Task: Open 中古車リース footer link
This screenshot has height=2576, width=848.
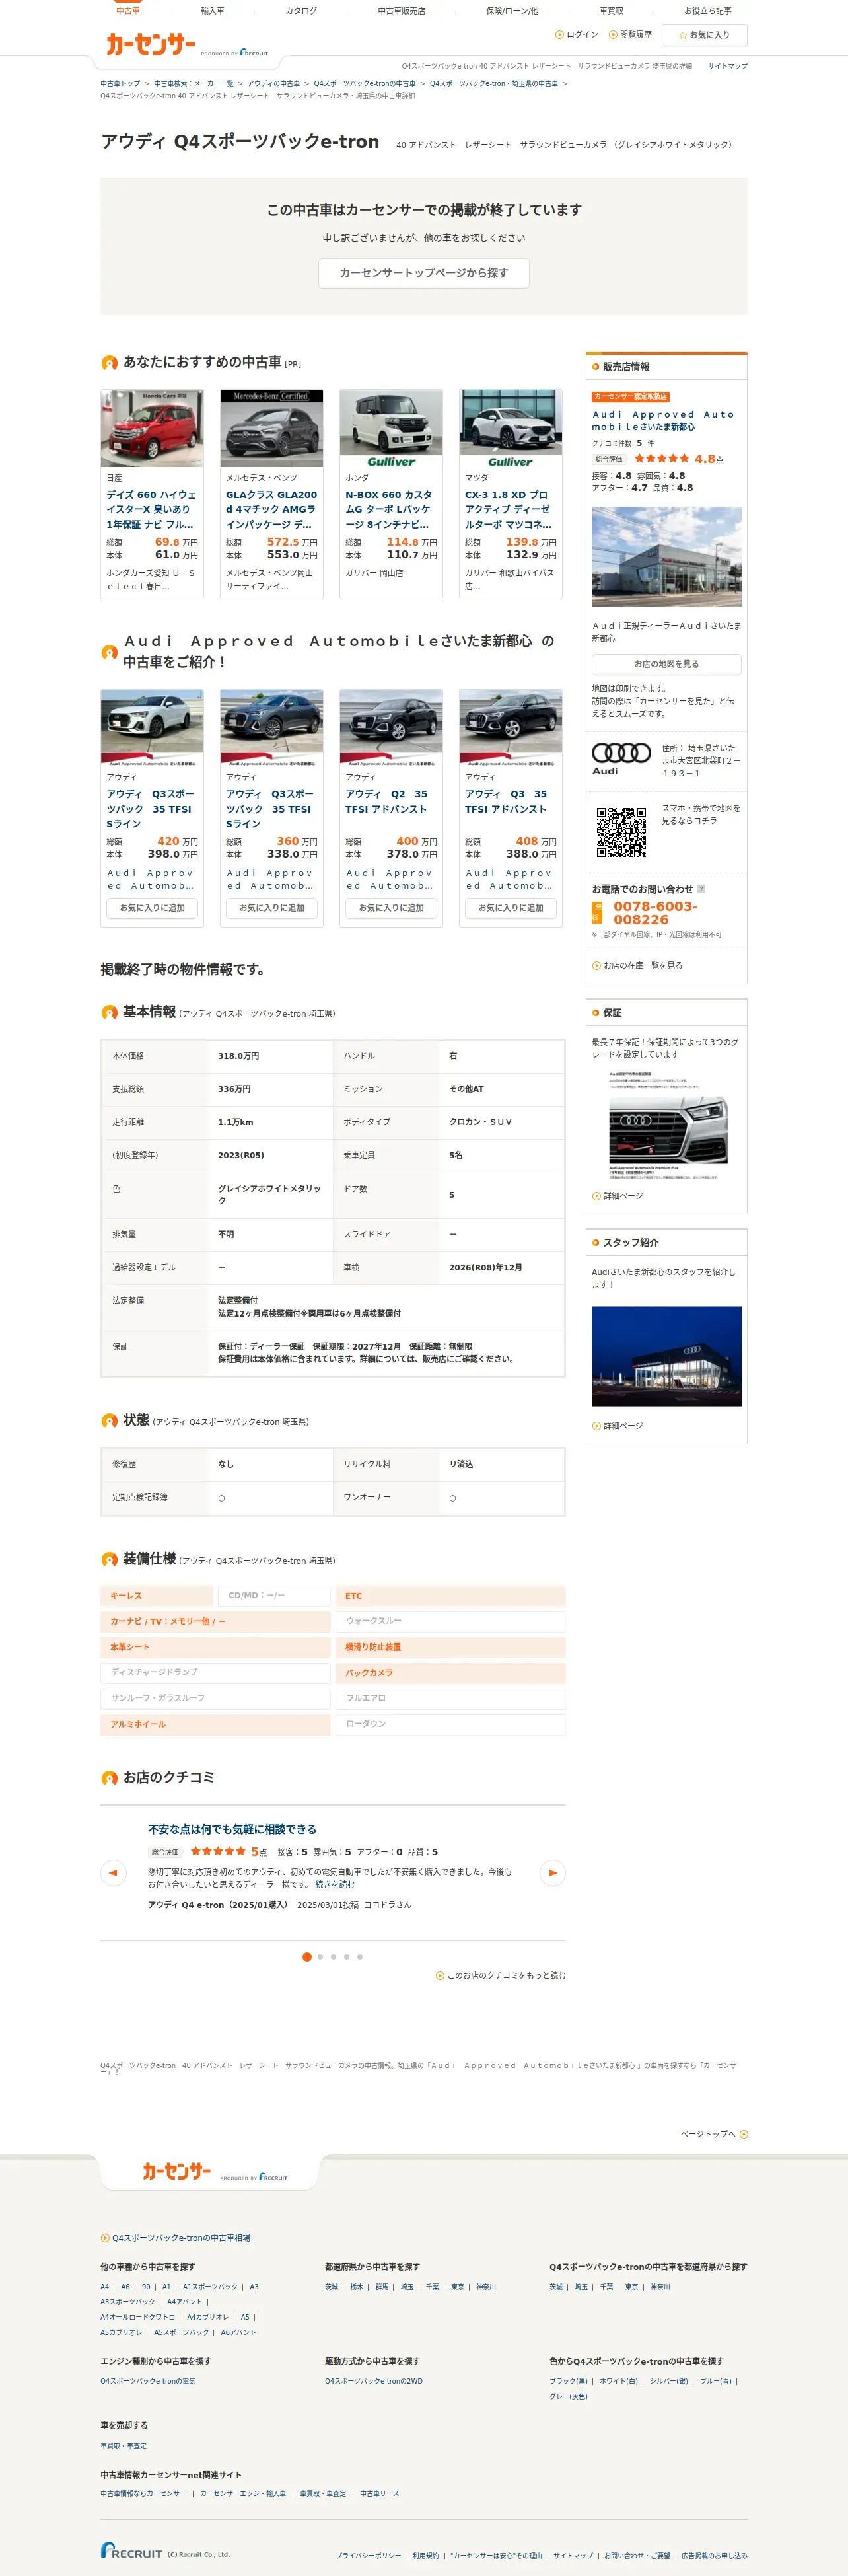Action: coord(379,2493)
